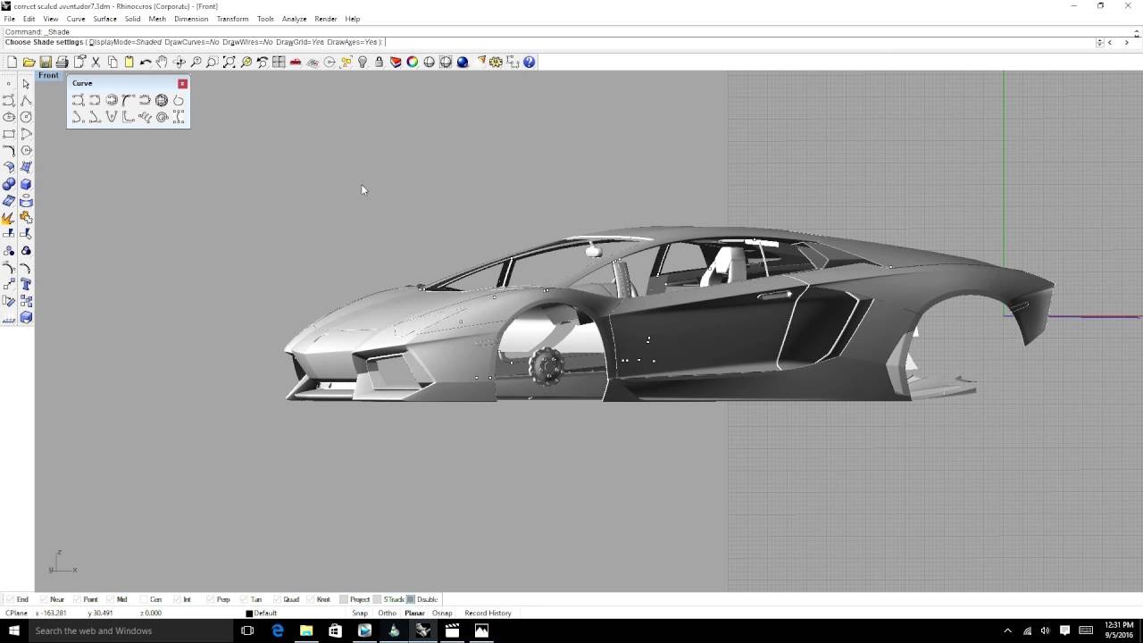Click the Windows taskbar search box
Image resolution: width=1143 pixels, height=643 pixels.
tap(129, 630)
